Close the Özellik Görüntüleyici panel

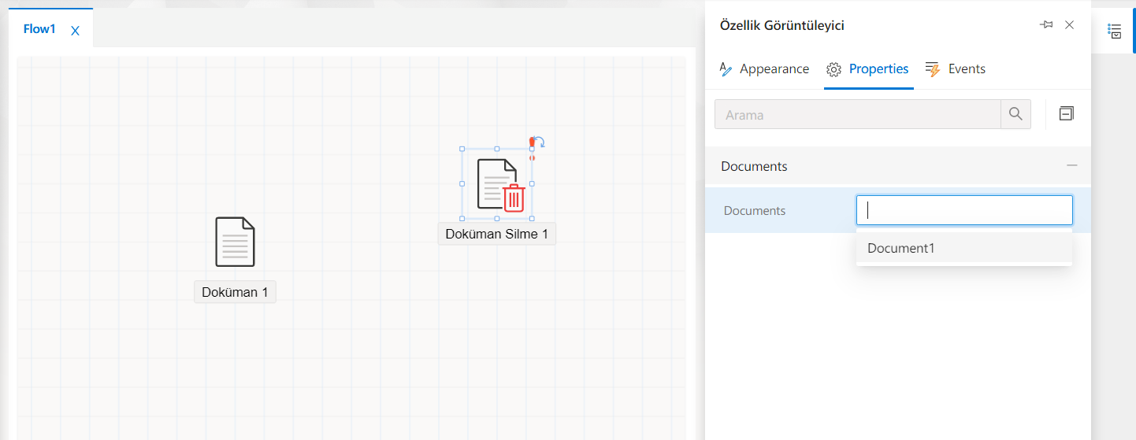point(1069,25)
